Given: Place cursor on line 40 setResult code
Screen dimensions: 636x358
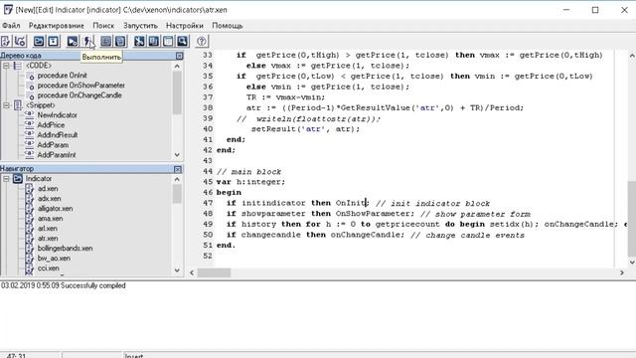Looking at the screenshot, I should [305, 129].
